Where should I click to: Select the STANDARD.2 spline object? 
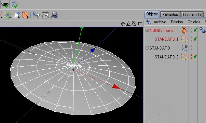point(167,57)
